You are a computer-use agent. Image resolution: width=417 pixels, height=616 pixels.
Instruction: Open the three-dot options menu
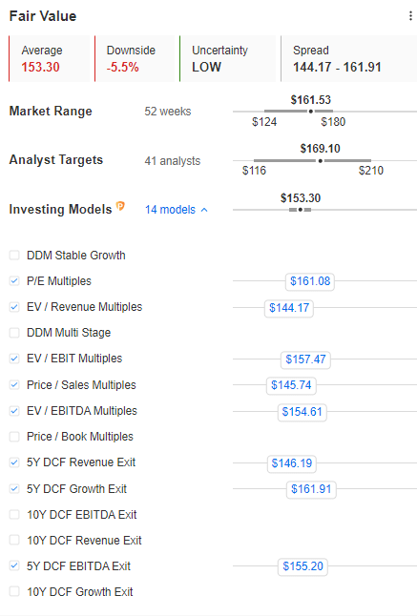pyautogui.click(x=410, y=16)
